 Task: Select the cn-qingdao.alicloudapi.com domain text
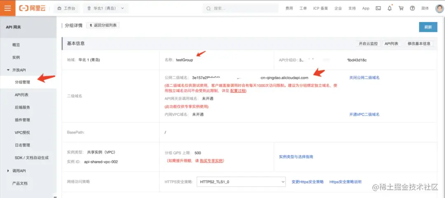point(284,78)
